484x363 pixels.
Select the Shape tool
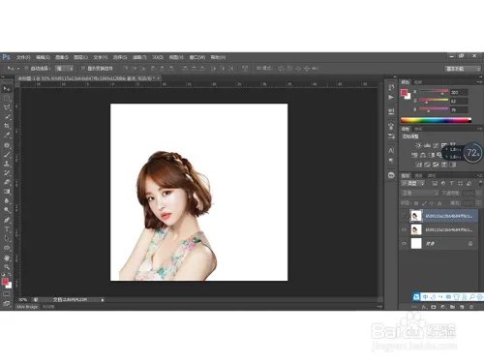click(7, 248)
